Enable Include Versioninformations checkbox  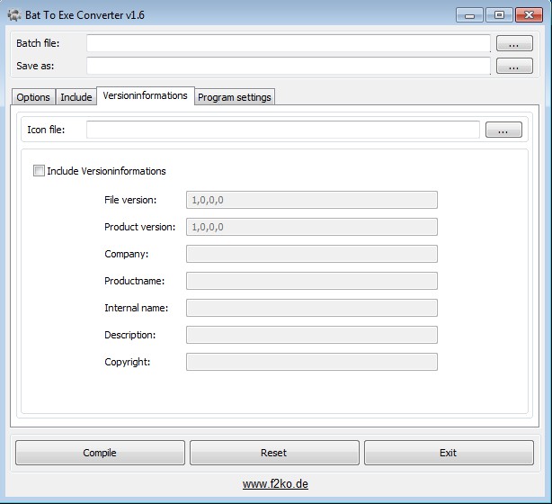[39, 171]
